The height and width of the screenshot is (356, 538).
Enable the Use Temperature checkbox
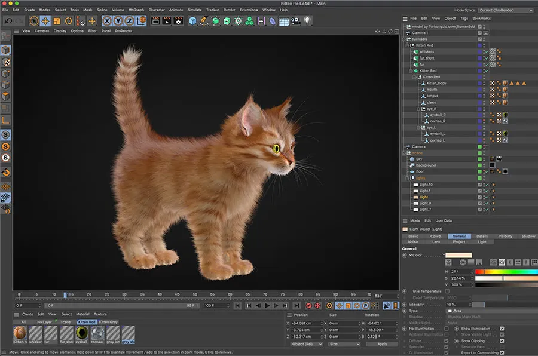pyautogui.click(x=447, y=291)
